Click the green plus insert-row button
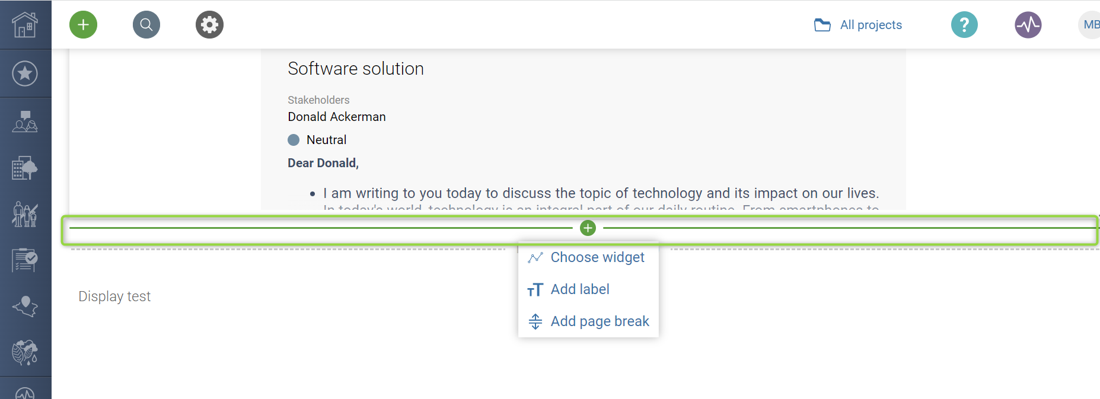Image resolution: width=1100 pixels, height=399 pixels. pyautogui.click(x=588, y=228)
